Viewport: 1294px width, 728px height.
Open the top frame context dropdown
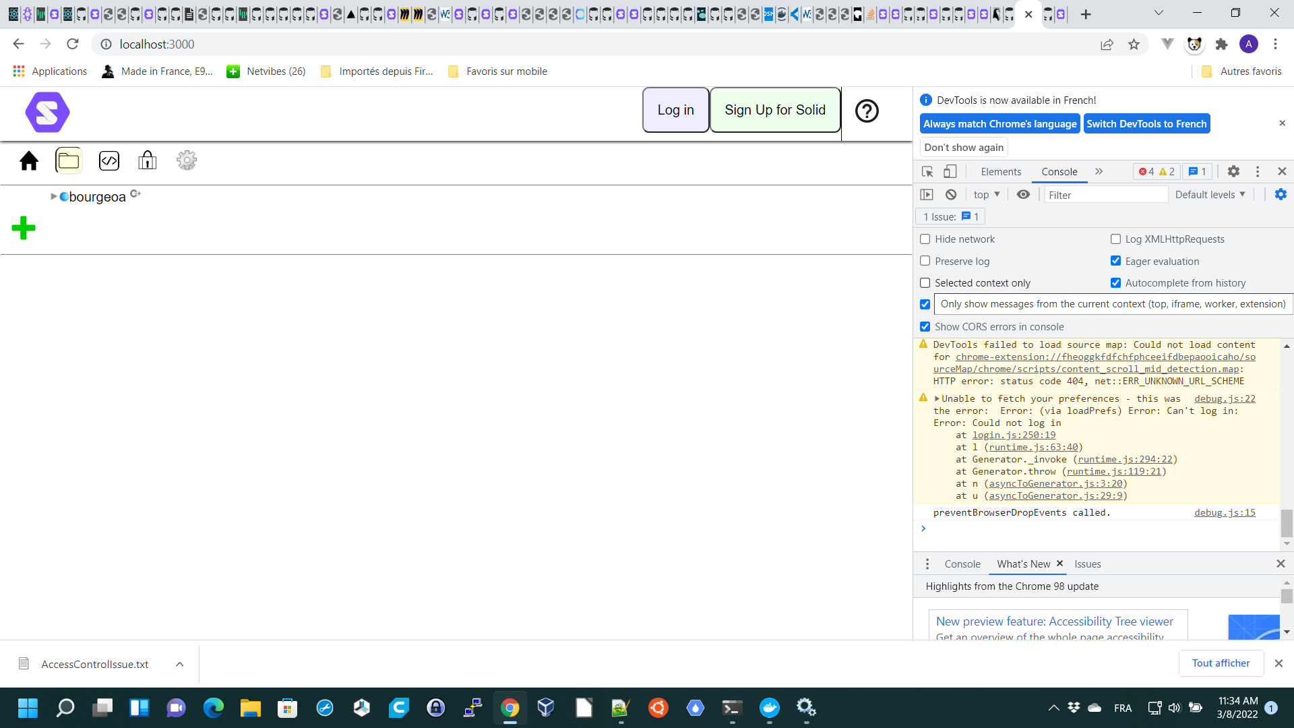[986, 194]
